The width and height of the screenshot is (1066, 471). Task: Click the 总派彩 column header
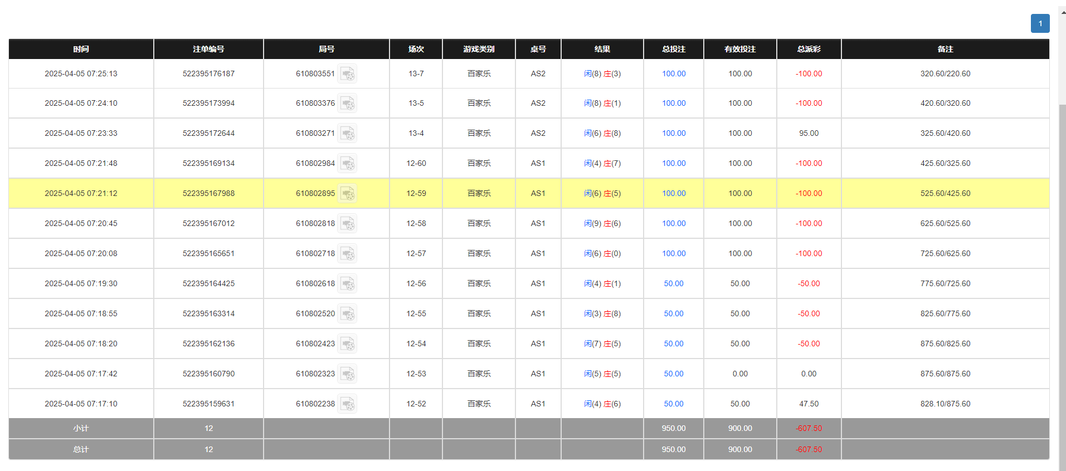click(x=809, y=49)
